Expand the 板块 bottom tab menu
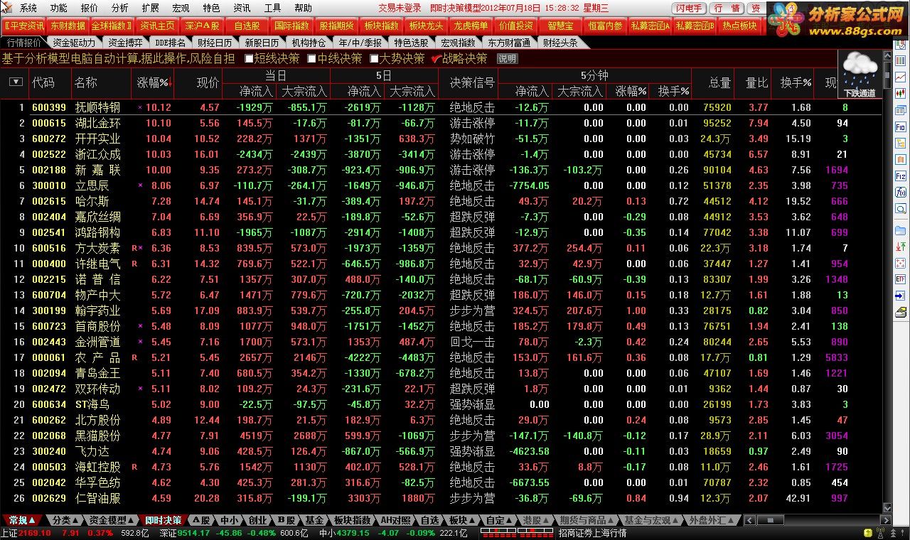 (x=463, y=520)
